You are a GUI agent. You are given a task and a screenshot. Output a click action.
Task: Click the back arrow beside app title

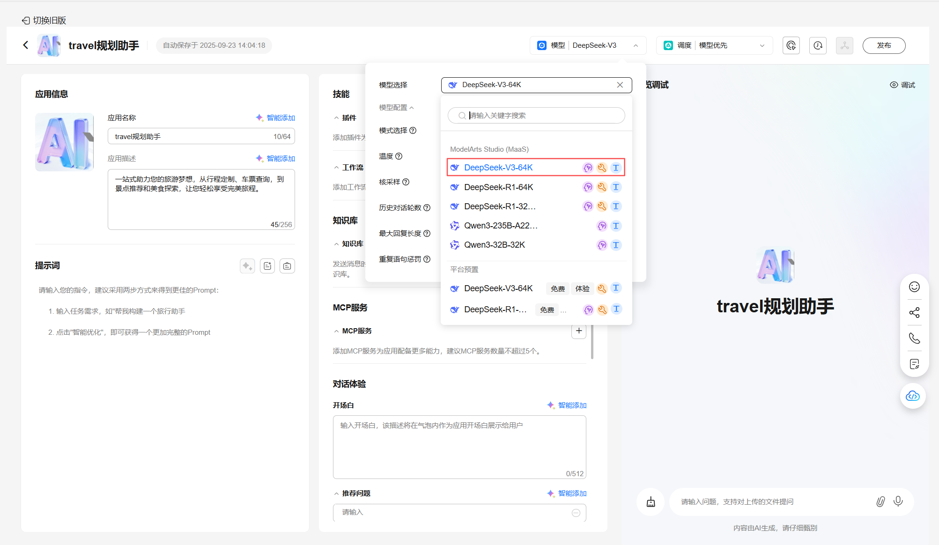tap(26, 45)
